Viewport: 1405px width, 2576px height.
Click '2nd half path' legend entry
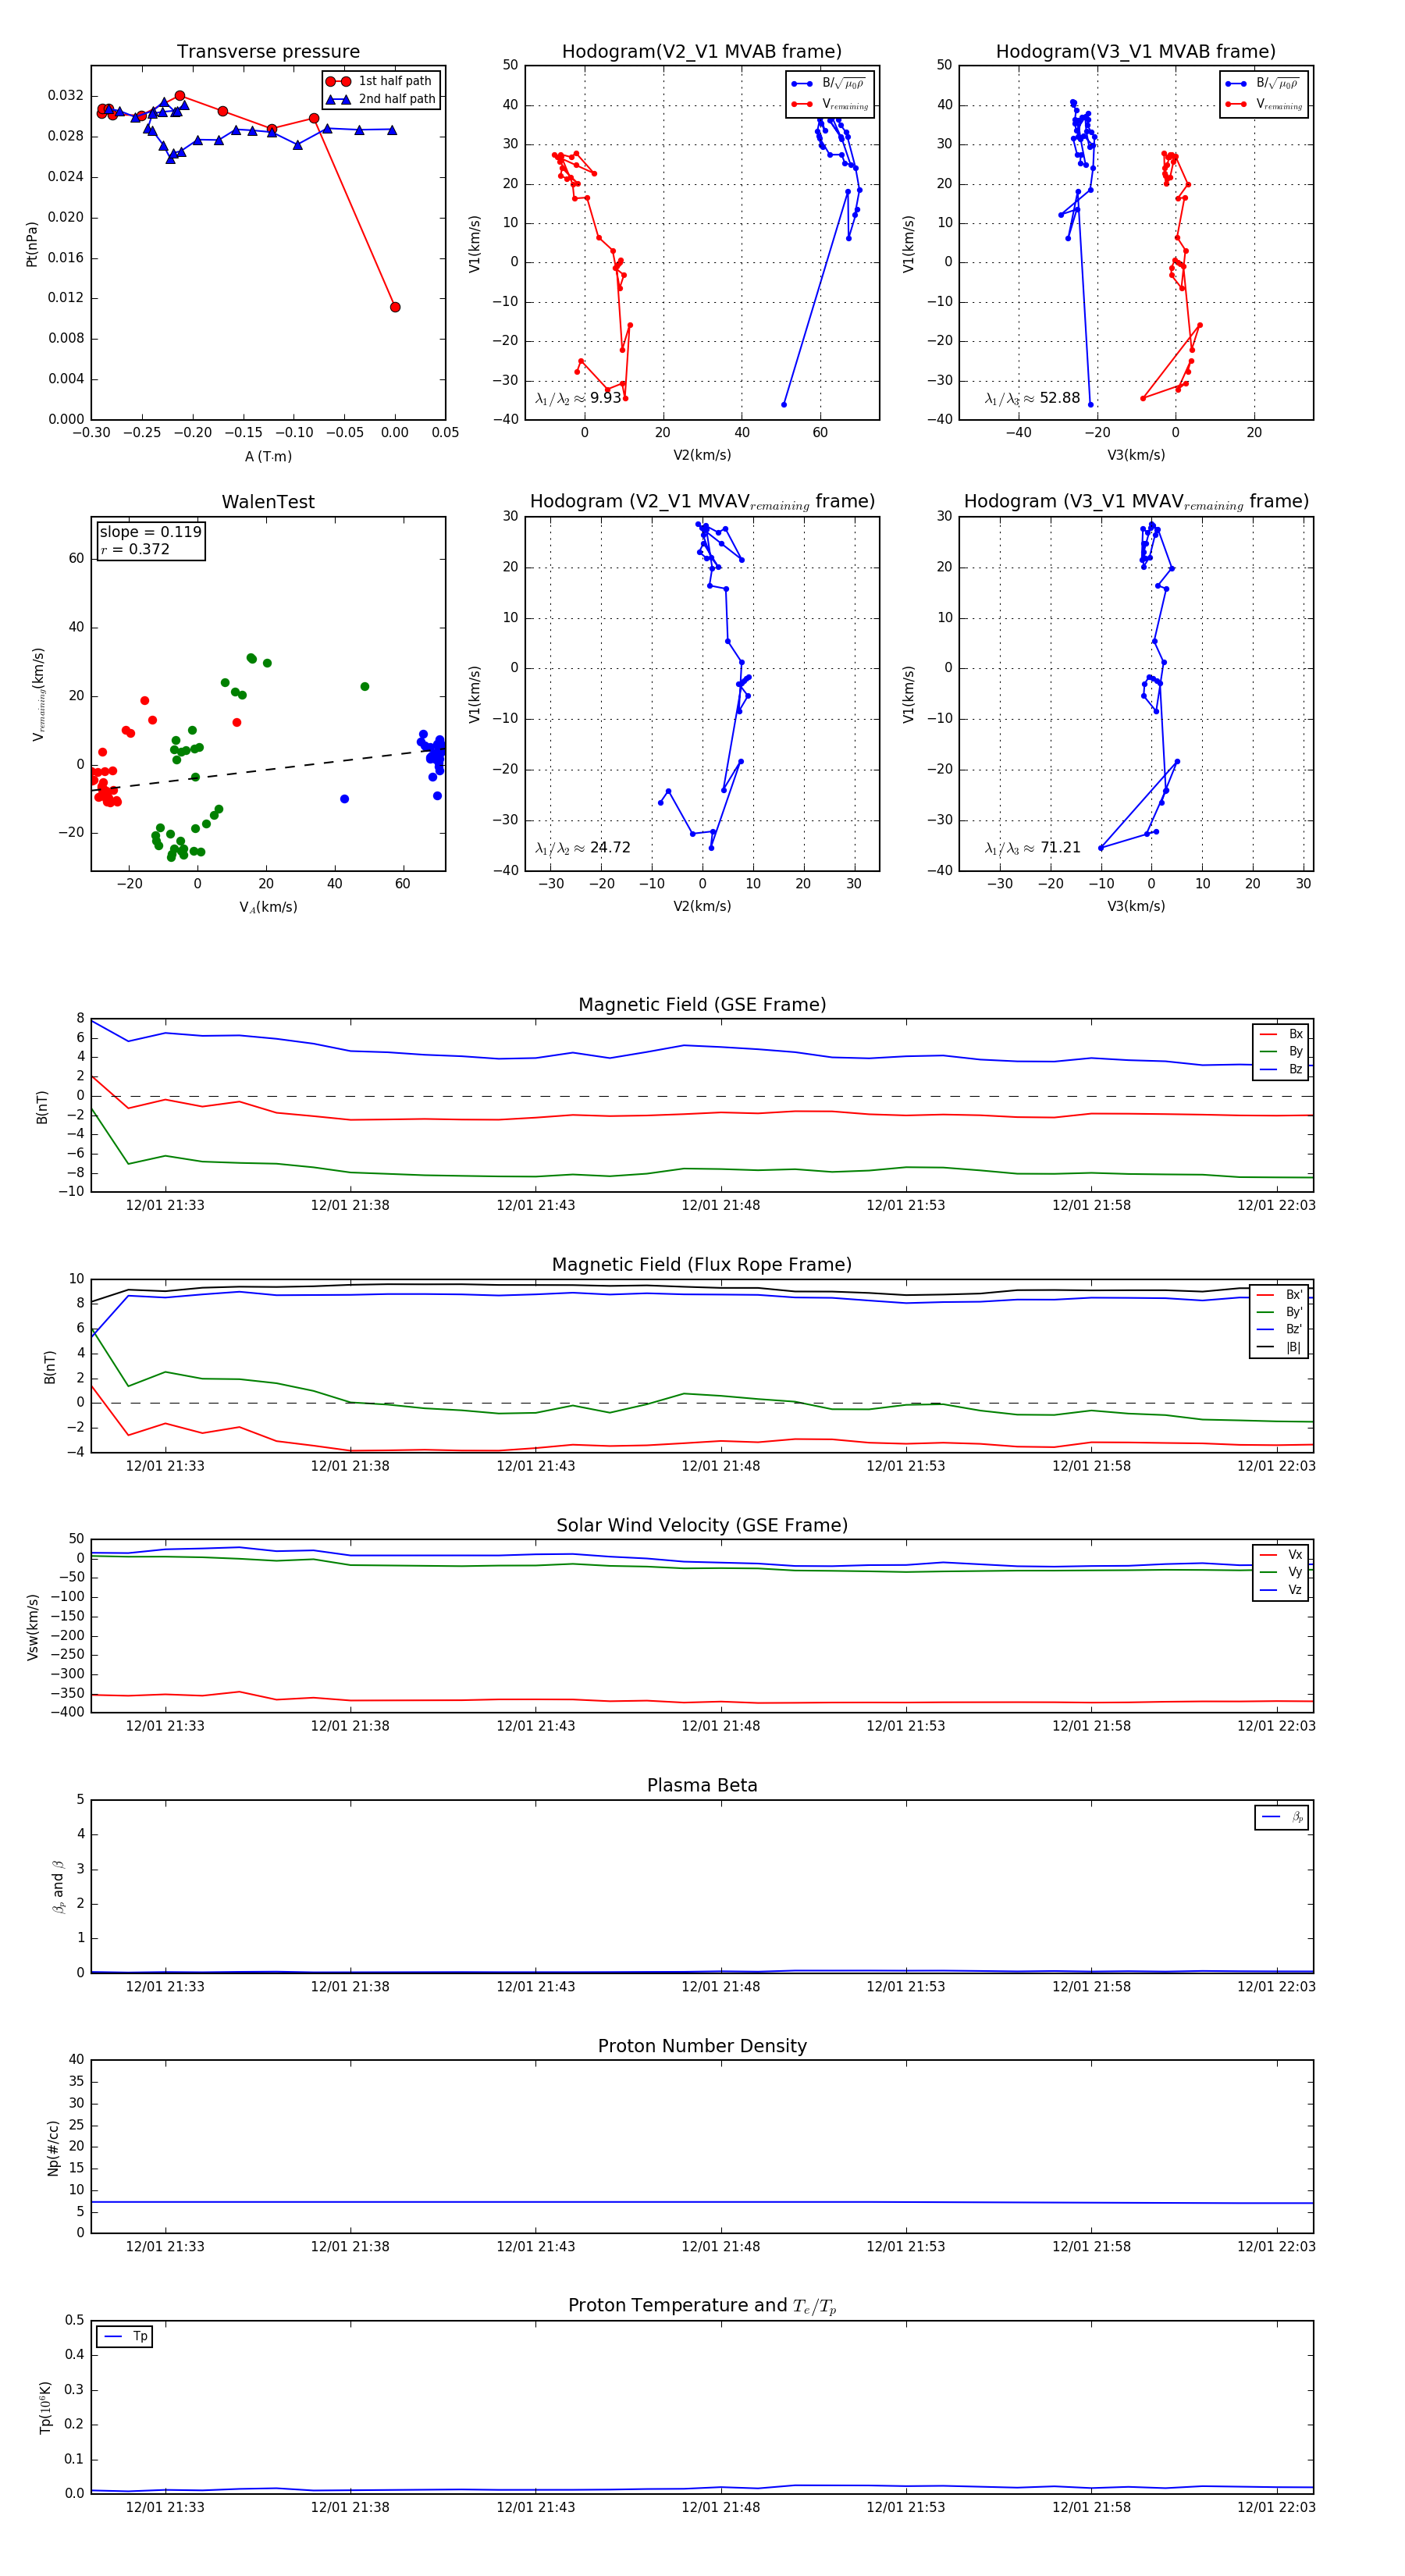point(381,99)
